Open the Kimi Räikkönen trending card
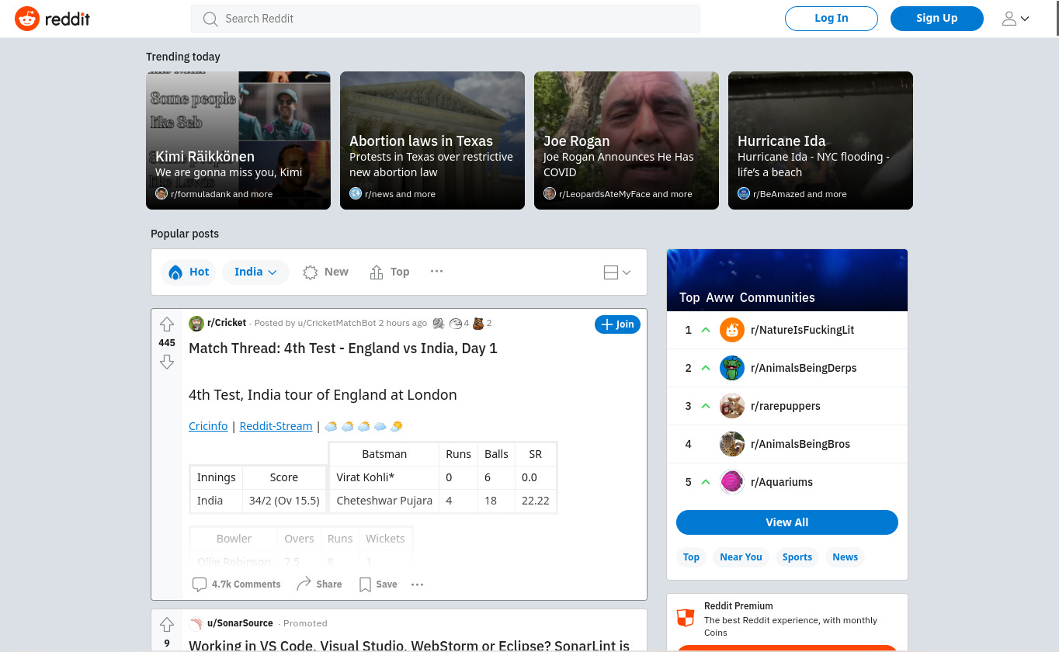The height and width of the screenshot is (652, 1059). click(238, 140)
